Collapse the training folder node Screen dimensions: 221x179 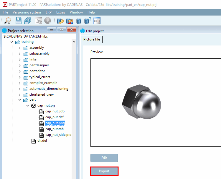coord(12,42)
